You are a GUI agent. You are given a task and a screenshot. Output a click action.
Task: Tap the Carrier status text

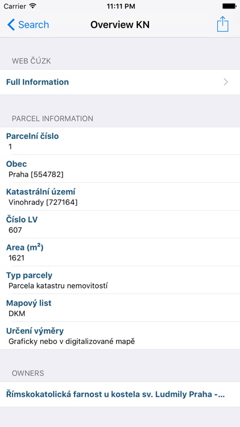coord(15,6)
